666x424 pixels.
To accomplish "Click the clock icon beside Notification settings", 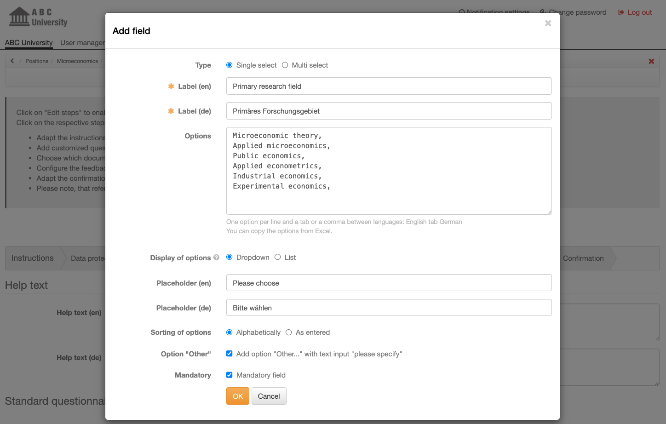I will pyautogui.click(x=462, y=12).
